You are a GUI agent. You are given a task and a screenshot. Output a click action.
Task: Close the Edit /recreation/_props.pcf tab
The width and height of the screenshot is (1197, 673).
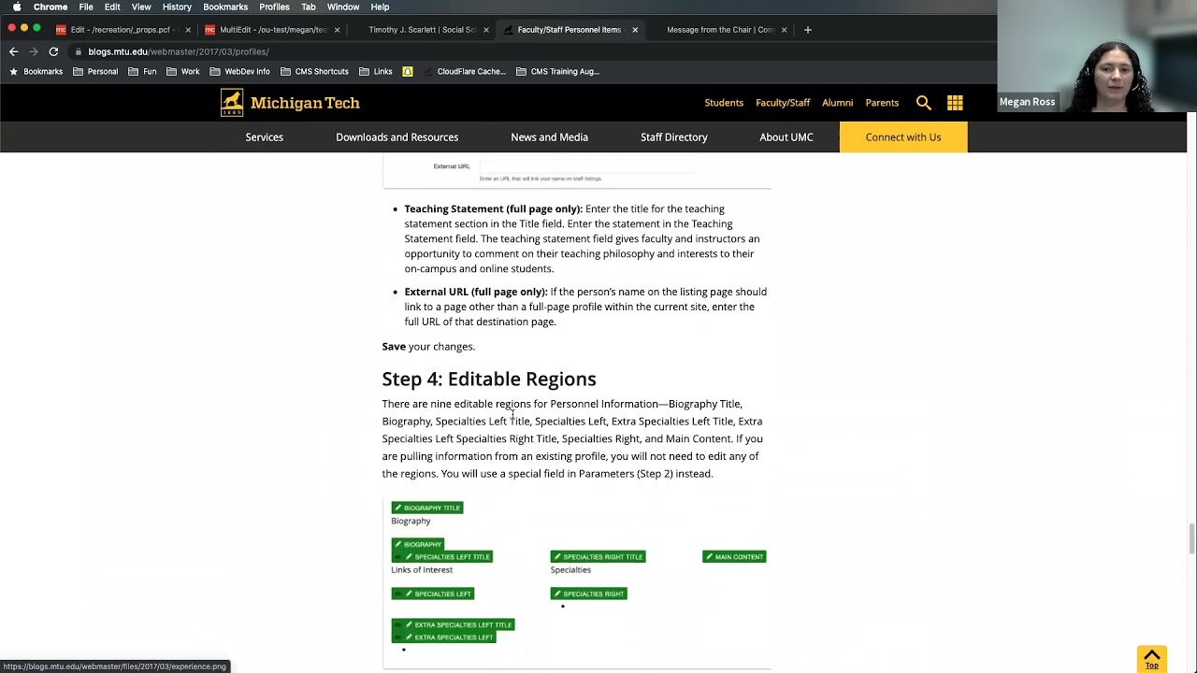coord(188,30)
